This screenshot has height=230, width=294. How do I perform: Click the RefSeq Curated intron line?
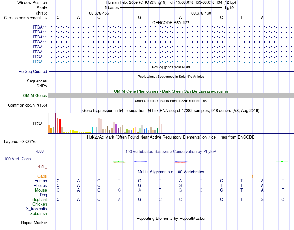click(x=171, y=72)
